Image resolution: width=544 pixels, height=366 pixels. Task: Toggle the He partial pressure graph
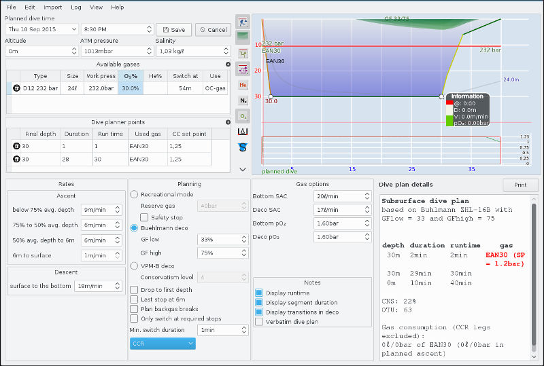click(x=243, y=85)
